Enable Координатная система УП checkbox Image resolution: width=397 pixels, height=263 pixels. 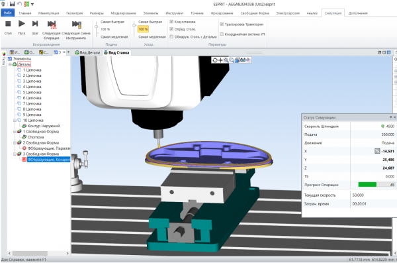pyautogui.click(x=222, y=34)
